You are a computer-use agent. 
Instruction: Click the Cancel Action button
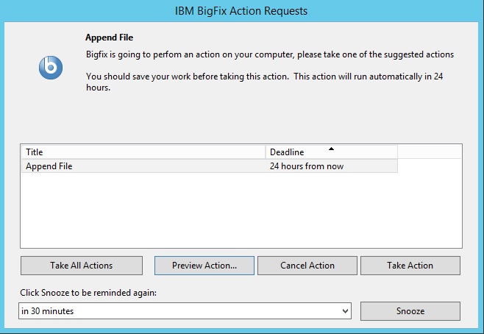pos(307,266)
